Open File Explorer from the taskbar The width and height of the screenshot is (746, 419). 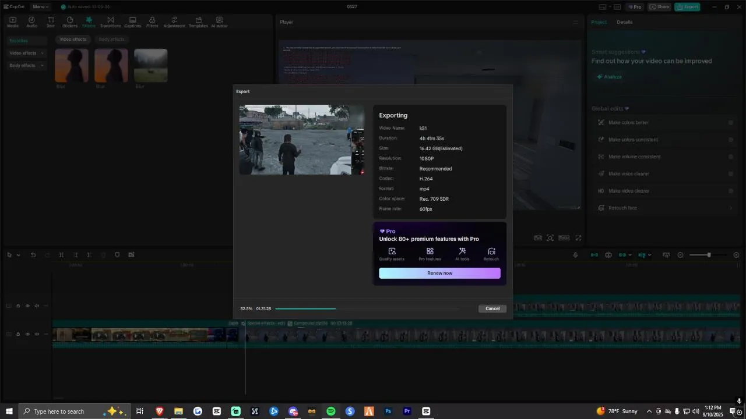[x=178, y=411]
